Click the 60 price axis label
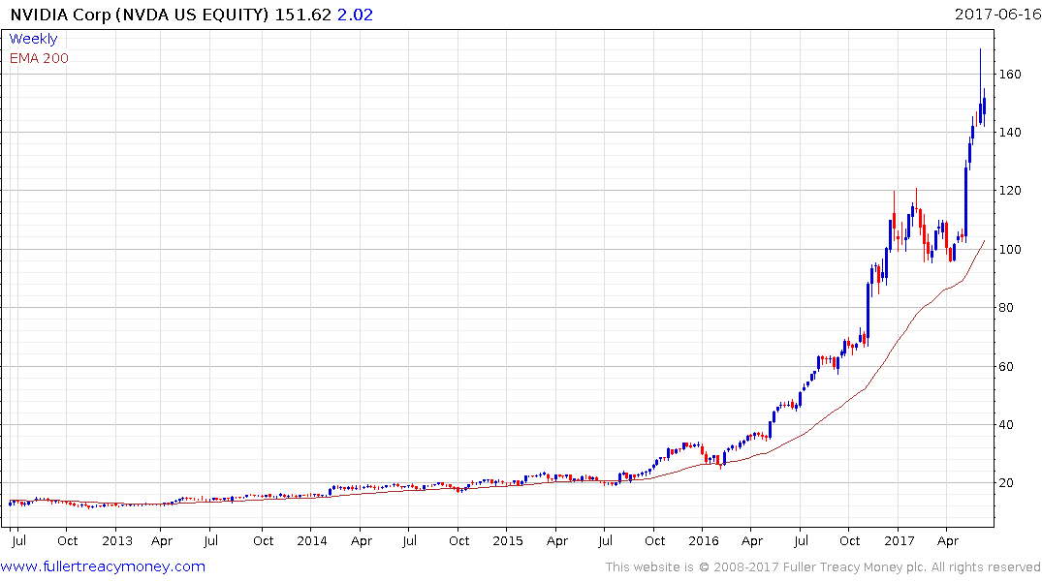Viewport: 1042px width, 581px height. (1007, 367)
